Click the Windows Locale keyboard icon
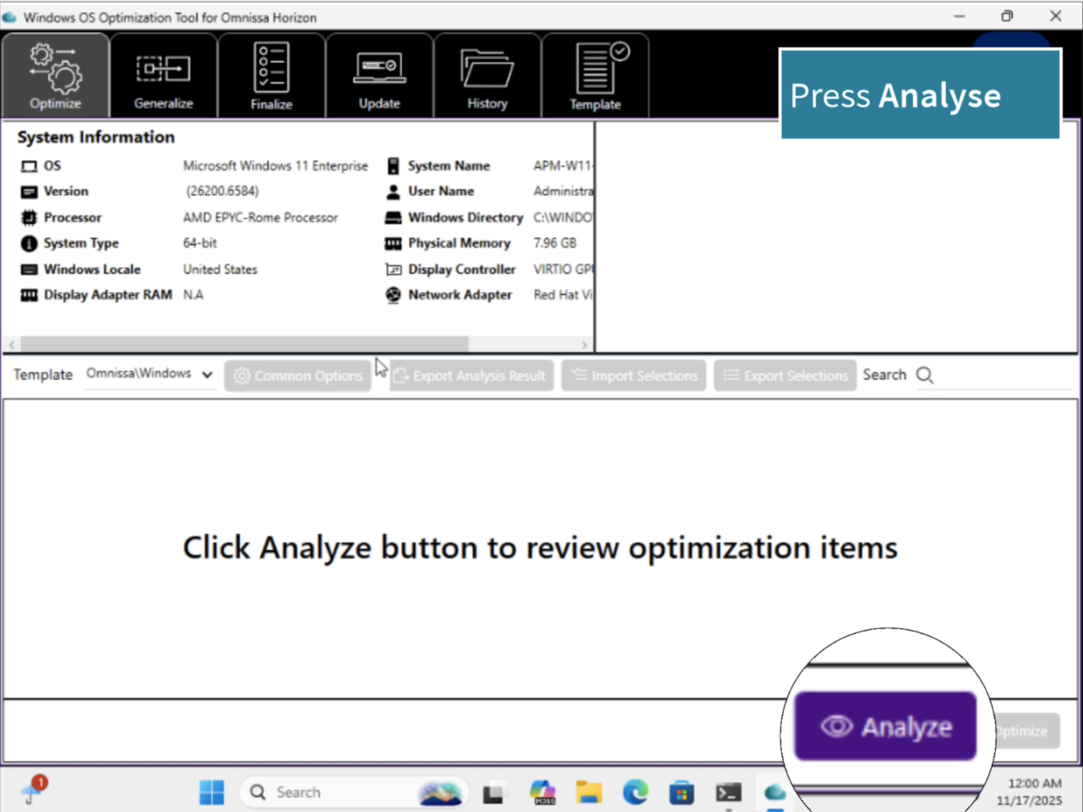Screen dimensions: 1083x812 click(x=29, y=269)
